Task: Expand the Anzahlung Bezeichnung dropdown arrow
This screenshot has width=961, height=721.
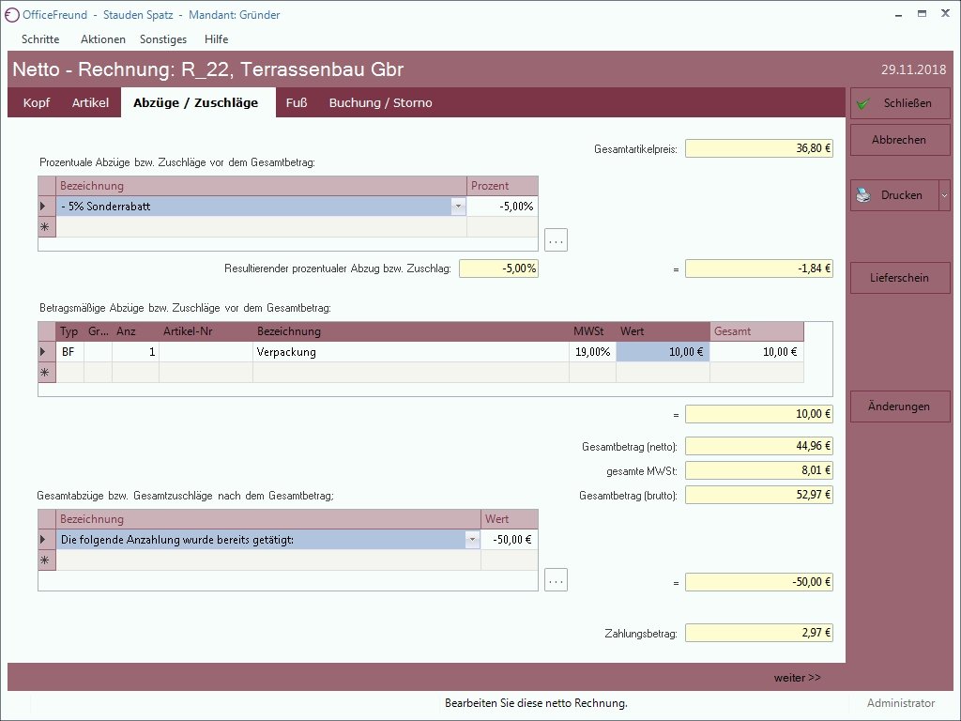Action: point(472,540)
